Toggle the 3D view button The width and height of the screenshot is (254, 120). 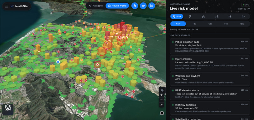tap(143, 6)
